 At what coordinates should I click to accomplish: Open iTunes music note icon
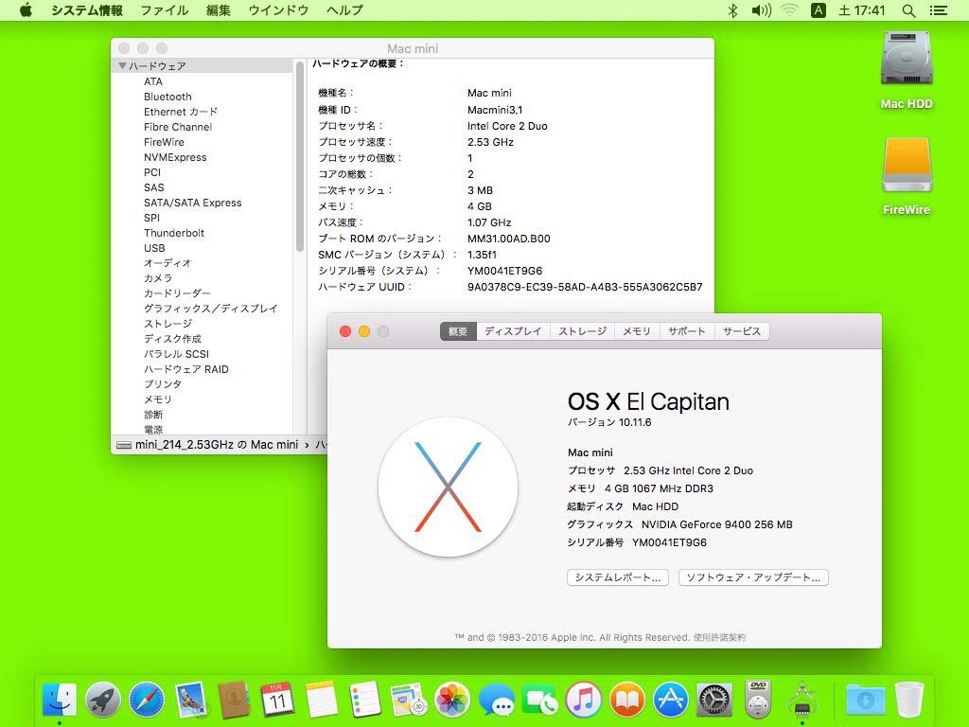[x=583, y=700]
